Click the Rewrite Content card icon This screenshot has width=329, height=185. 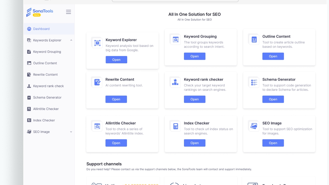click(97, 82)
